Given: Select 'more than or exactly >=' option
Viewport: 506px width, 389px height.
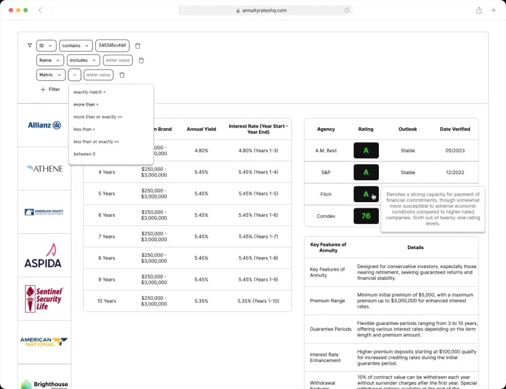Looking at the screenshot, I should click(x=98, y=117).
